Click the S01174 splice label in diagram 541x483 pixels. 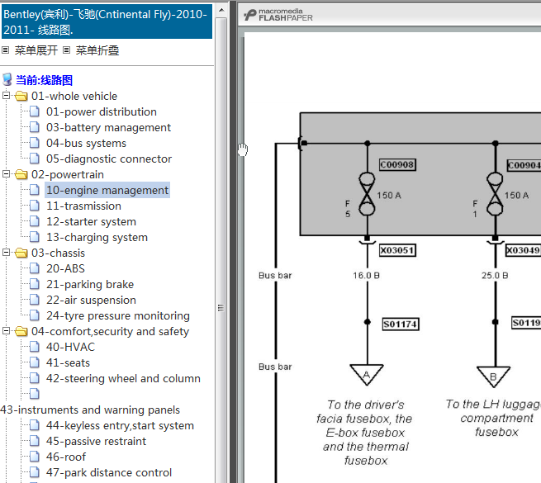coord(401,324)
